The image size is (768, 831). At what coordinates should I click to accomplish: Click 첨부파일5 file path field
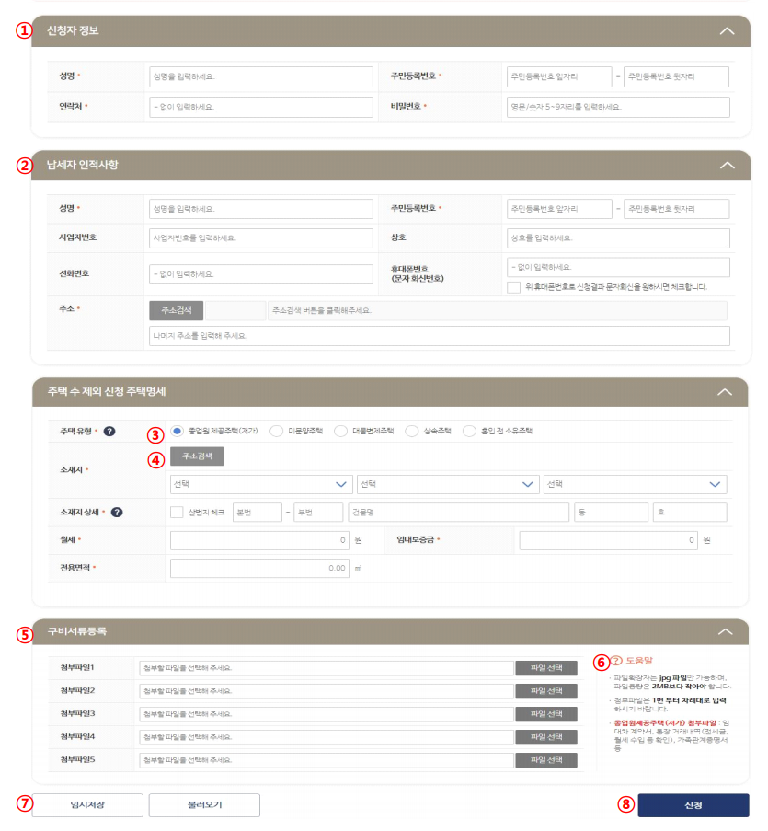click(327, 760)
